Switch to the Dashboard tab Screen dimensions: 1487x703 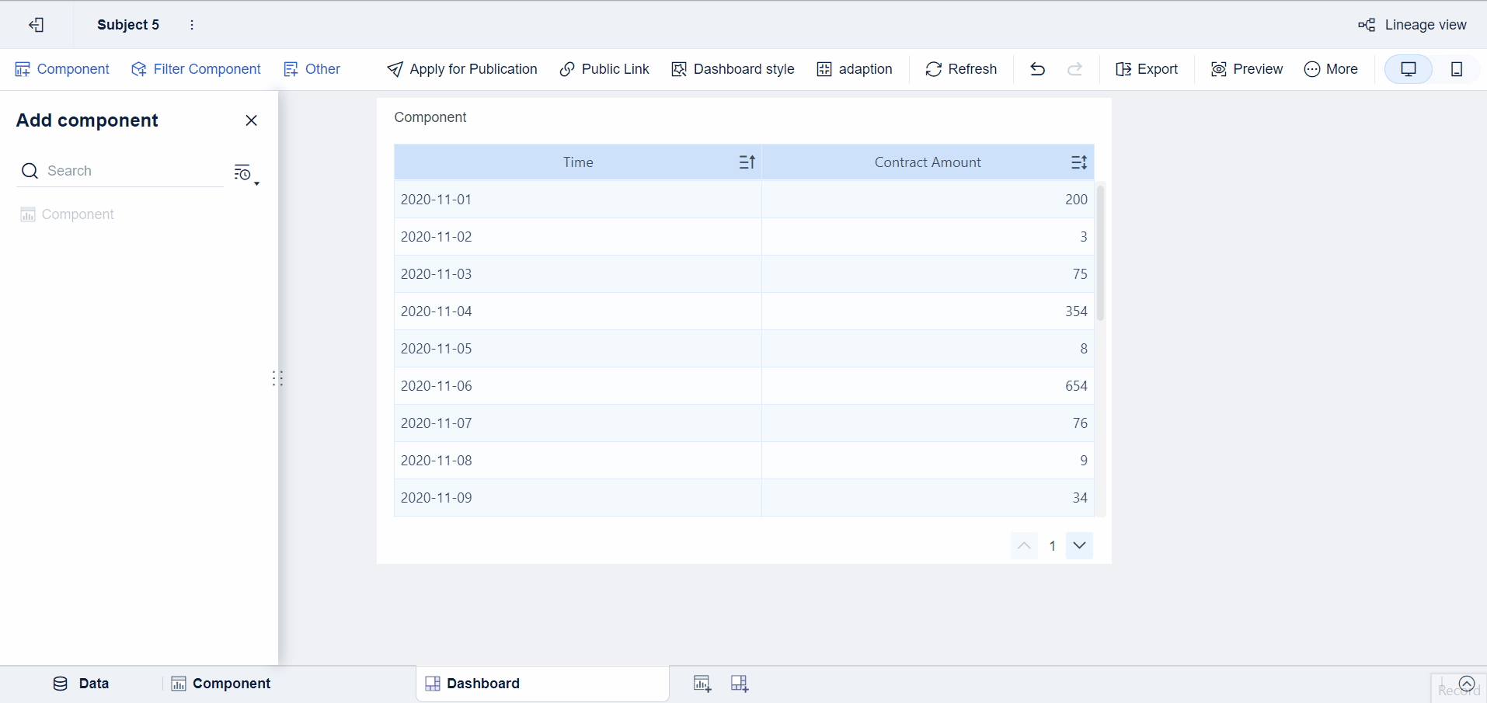click(x=483, y=684)
